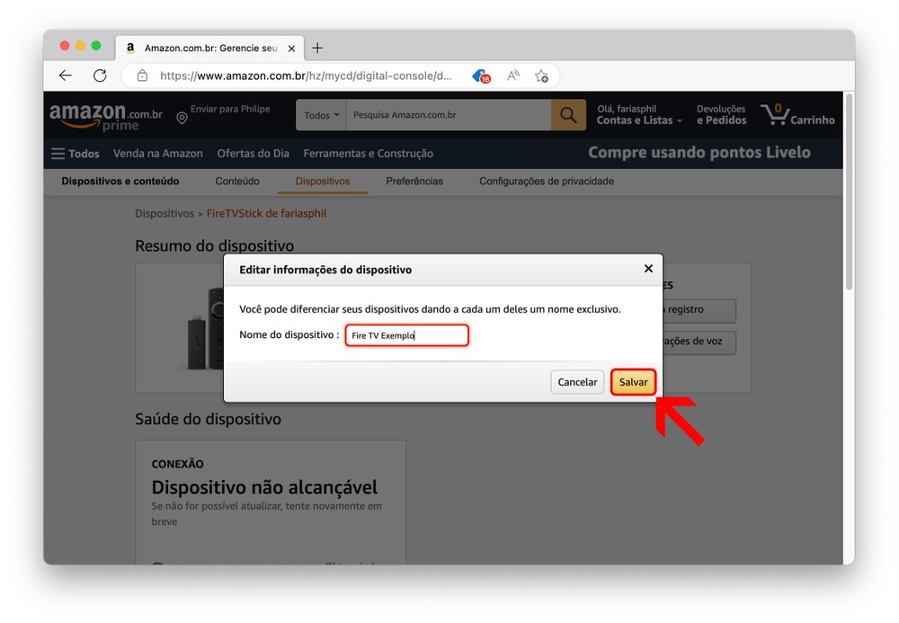Click the Dispositivo não alcançável heading
899x623 pixels.
click(x=264, y=487)
